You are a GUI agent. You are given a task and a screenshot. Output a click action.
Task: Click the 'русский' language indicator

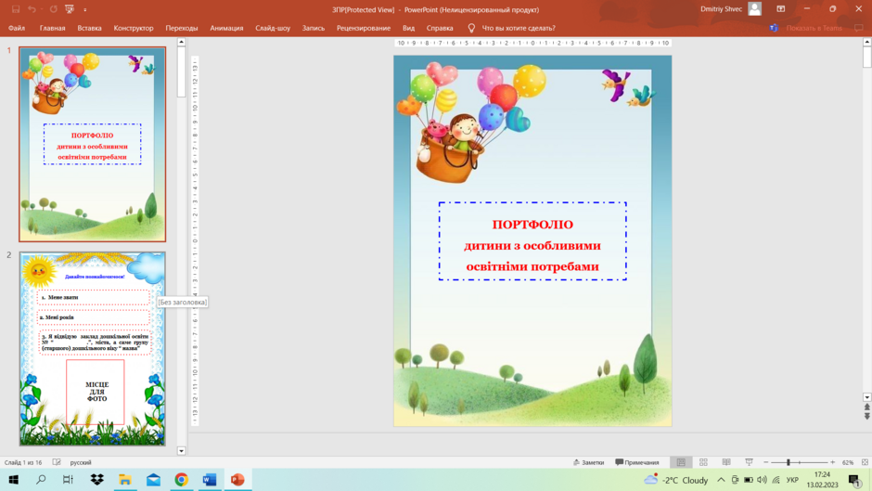point(81,462)
